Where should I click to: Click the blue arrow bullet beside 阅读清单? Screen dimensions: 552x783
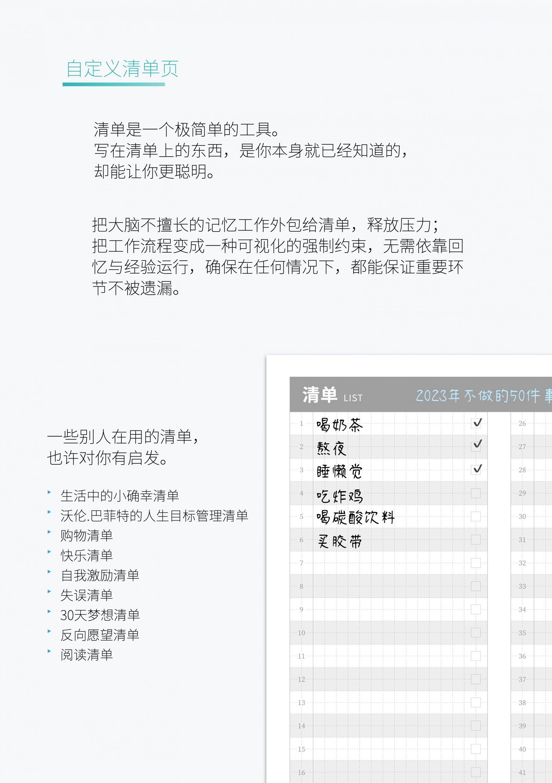coord(50,651)
